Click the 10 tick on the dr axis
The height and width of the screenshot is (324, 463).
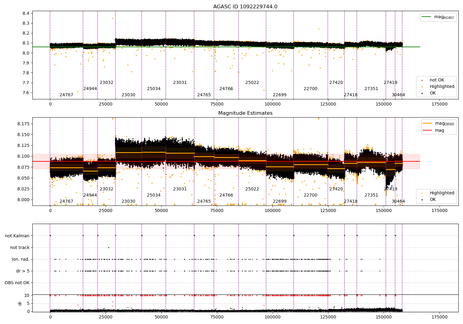27,295
